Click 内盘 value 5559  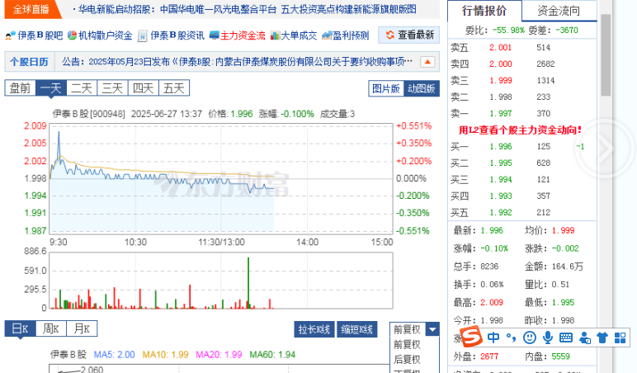[x=560, y=356]
